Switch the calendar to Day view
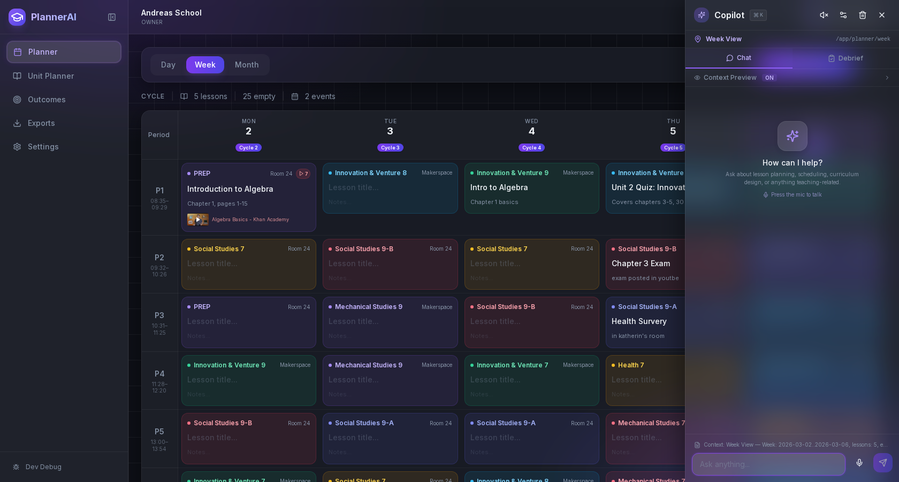899x482 pixels. (x=167, y=65)
